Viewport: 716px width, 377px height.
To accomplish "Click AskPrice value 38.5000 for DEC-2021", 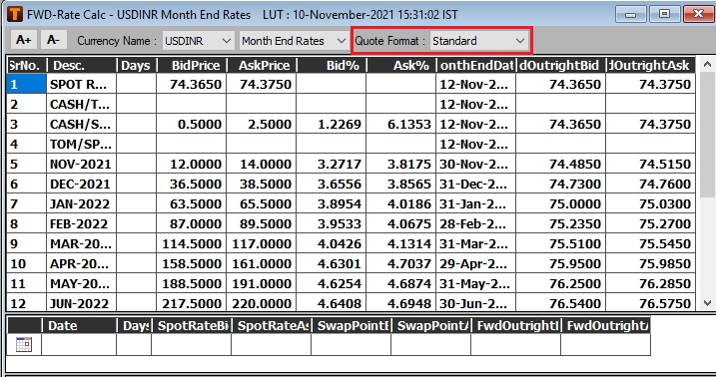I will point(262,184).
